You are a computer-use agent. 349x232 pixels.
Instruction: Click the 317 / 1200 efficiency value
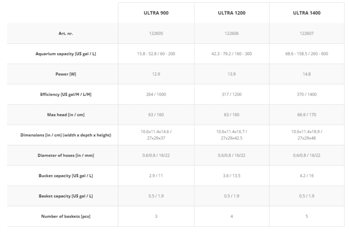(231, 94)
